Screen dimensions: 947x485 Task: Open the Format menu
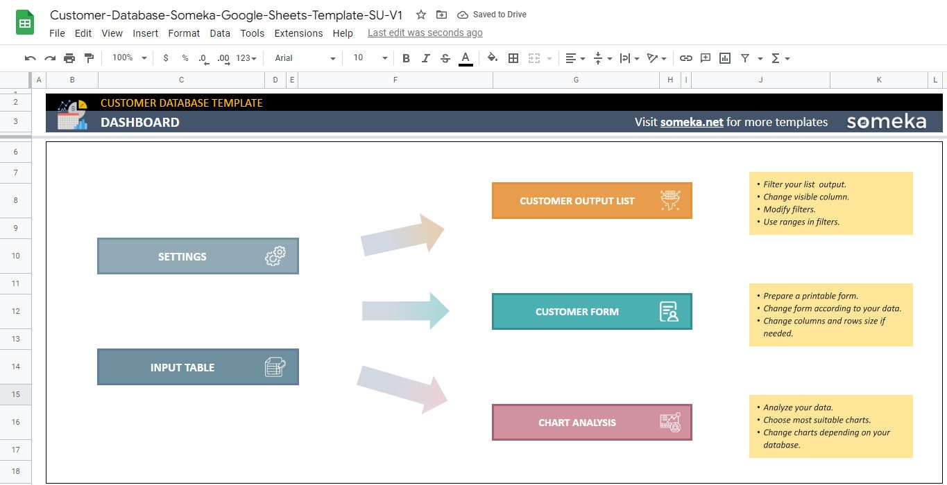point(184,33)
